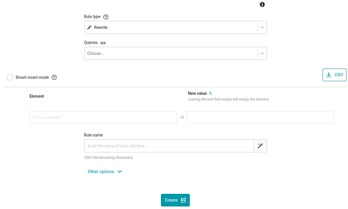The width and height of the screenshot is (348, 209).
Task: Click the chevron next to Other options
Action: pos(120,172)
